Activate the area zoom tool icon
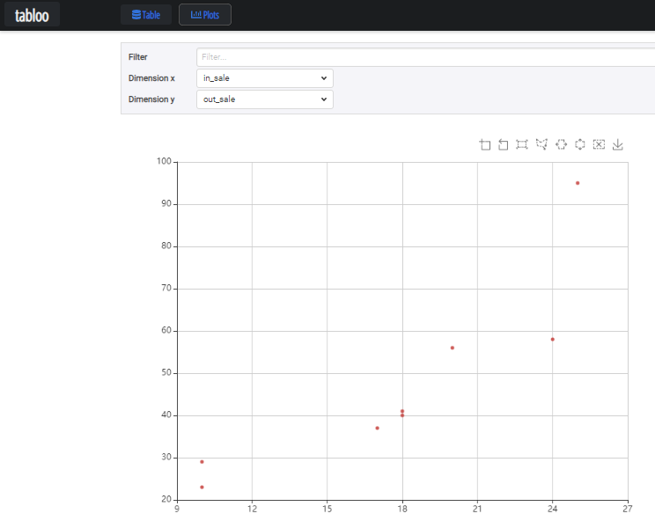655x521 pixels. point(484,144)
